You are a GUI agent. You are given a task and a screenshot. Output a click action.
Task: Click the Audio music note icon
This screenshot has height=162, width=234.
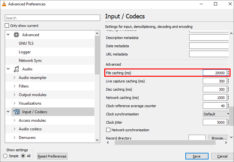[16, 69]
